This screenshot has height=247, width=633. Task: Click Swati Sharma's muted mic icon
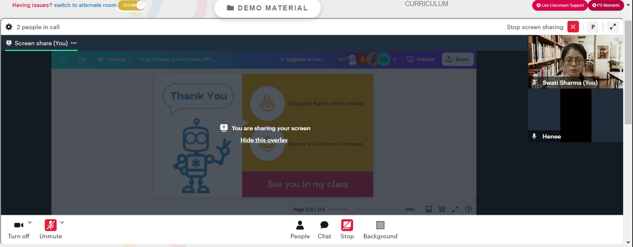[x=534, y=83]
